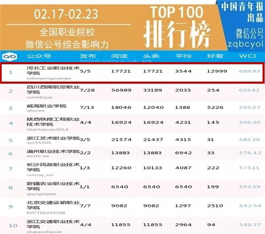Click the 阅读 column header

pyautogui.click(x=119, y=56)
